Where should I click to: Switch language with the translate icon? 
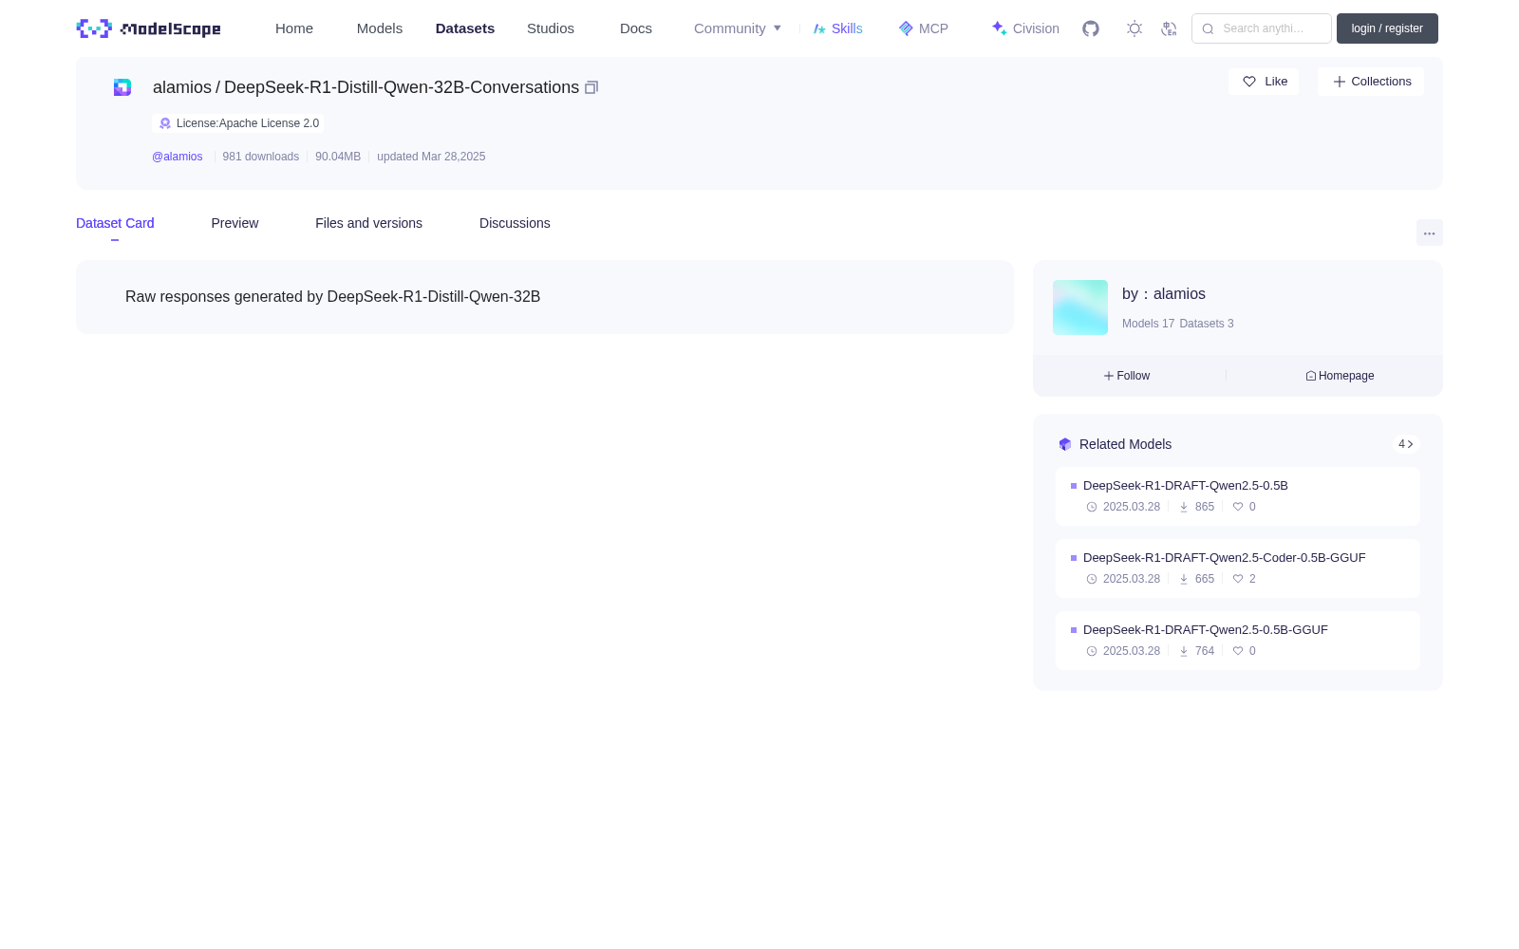point(1170,28)
